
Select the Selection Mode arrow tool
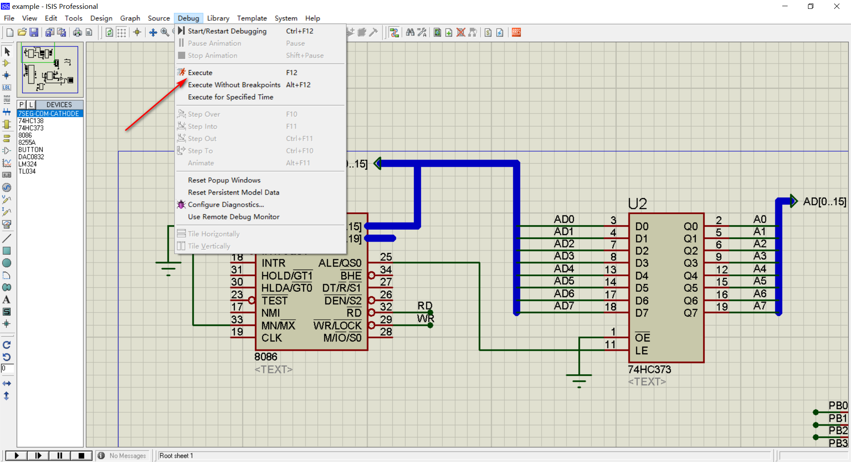[7, 51]
